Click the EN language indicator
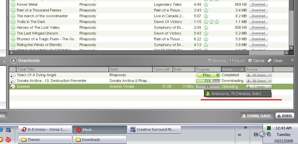The image size is (298, 144). click(x=256, y=135)
